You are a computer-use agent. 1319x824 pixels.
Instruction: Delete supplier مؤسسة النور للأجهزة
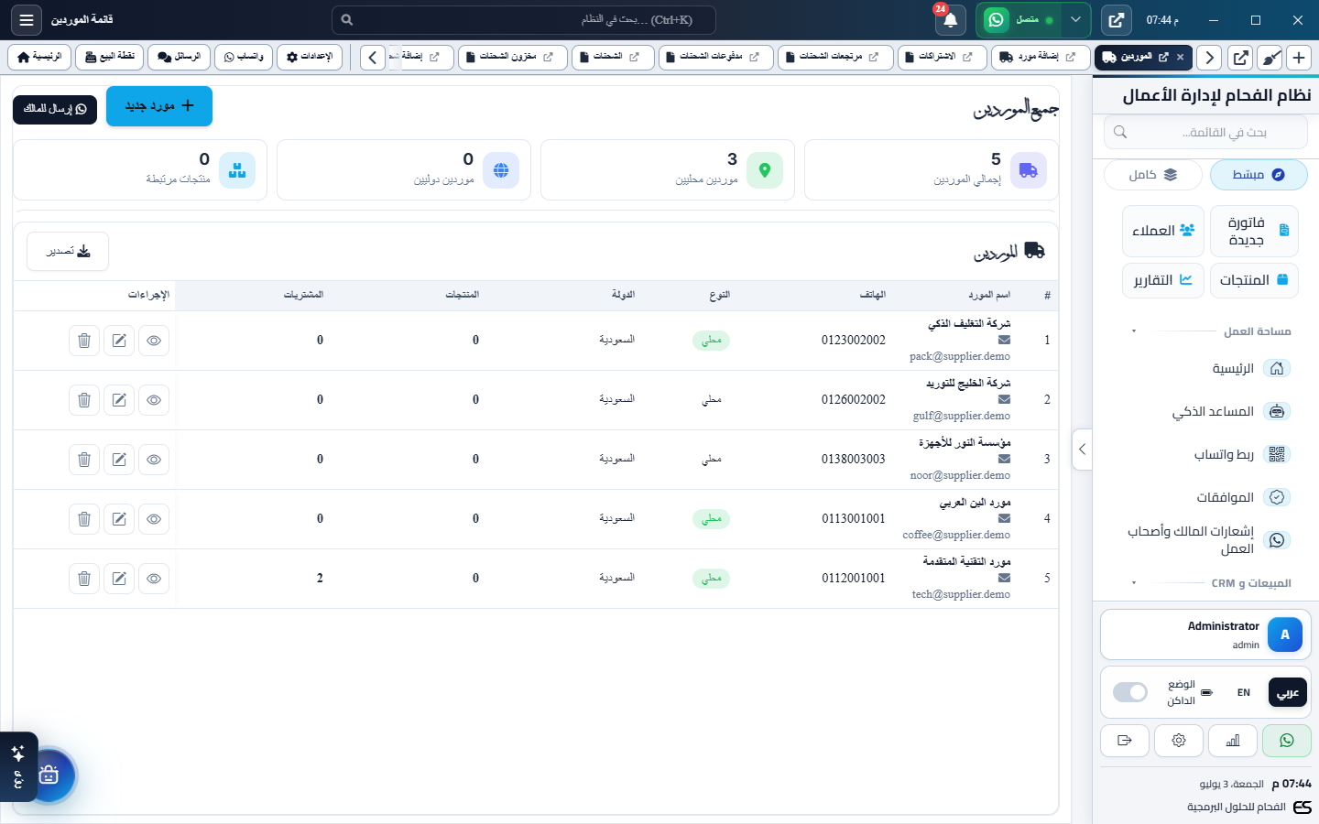pos(84,460)
